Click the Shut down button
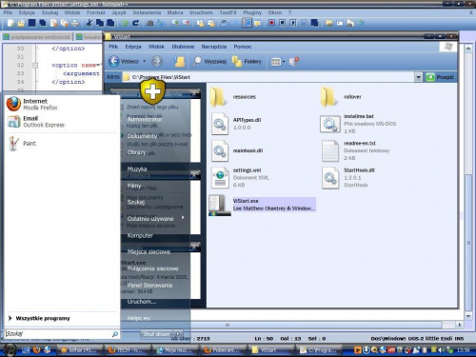This screenshot has height=357, width=476. point(156,334)
